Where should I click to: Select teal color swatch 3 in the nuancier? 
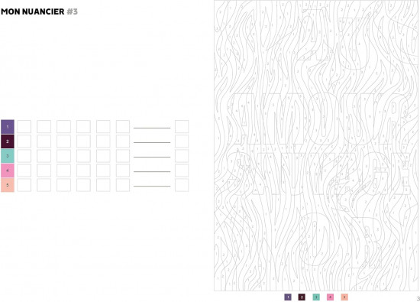point(8,156)
